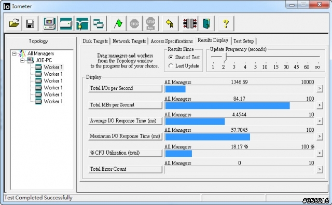Viewport: 332px width, 205px height.
Task: Click the Stop All tests icon
Action: [150, 23]
